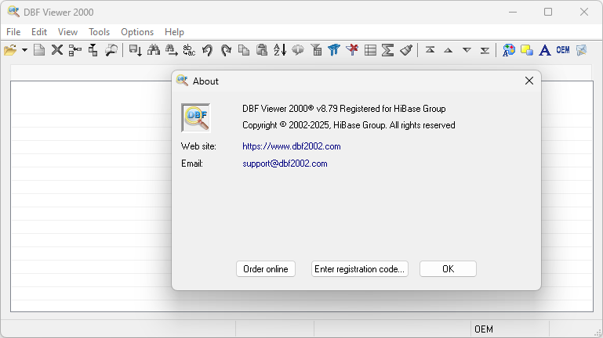Click the Copy pages icon
The width and height of the screenshot is (603, 338).
[244, 50]
